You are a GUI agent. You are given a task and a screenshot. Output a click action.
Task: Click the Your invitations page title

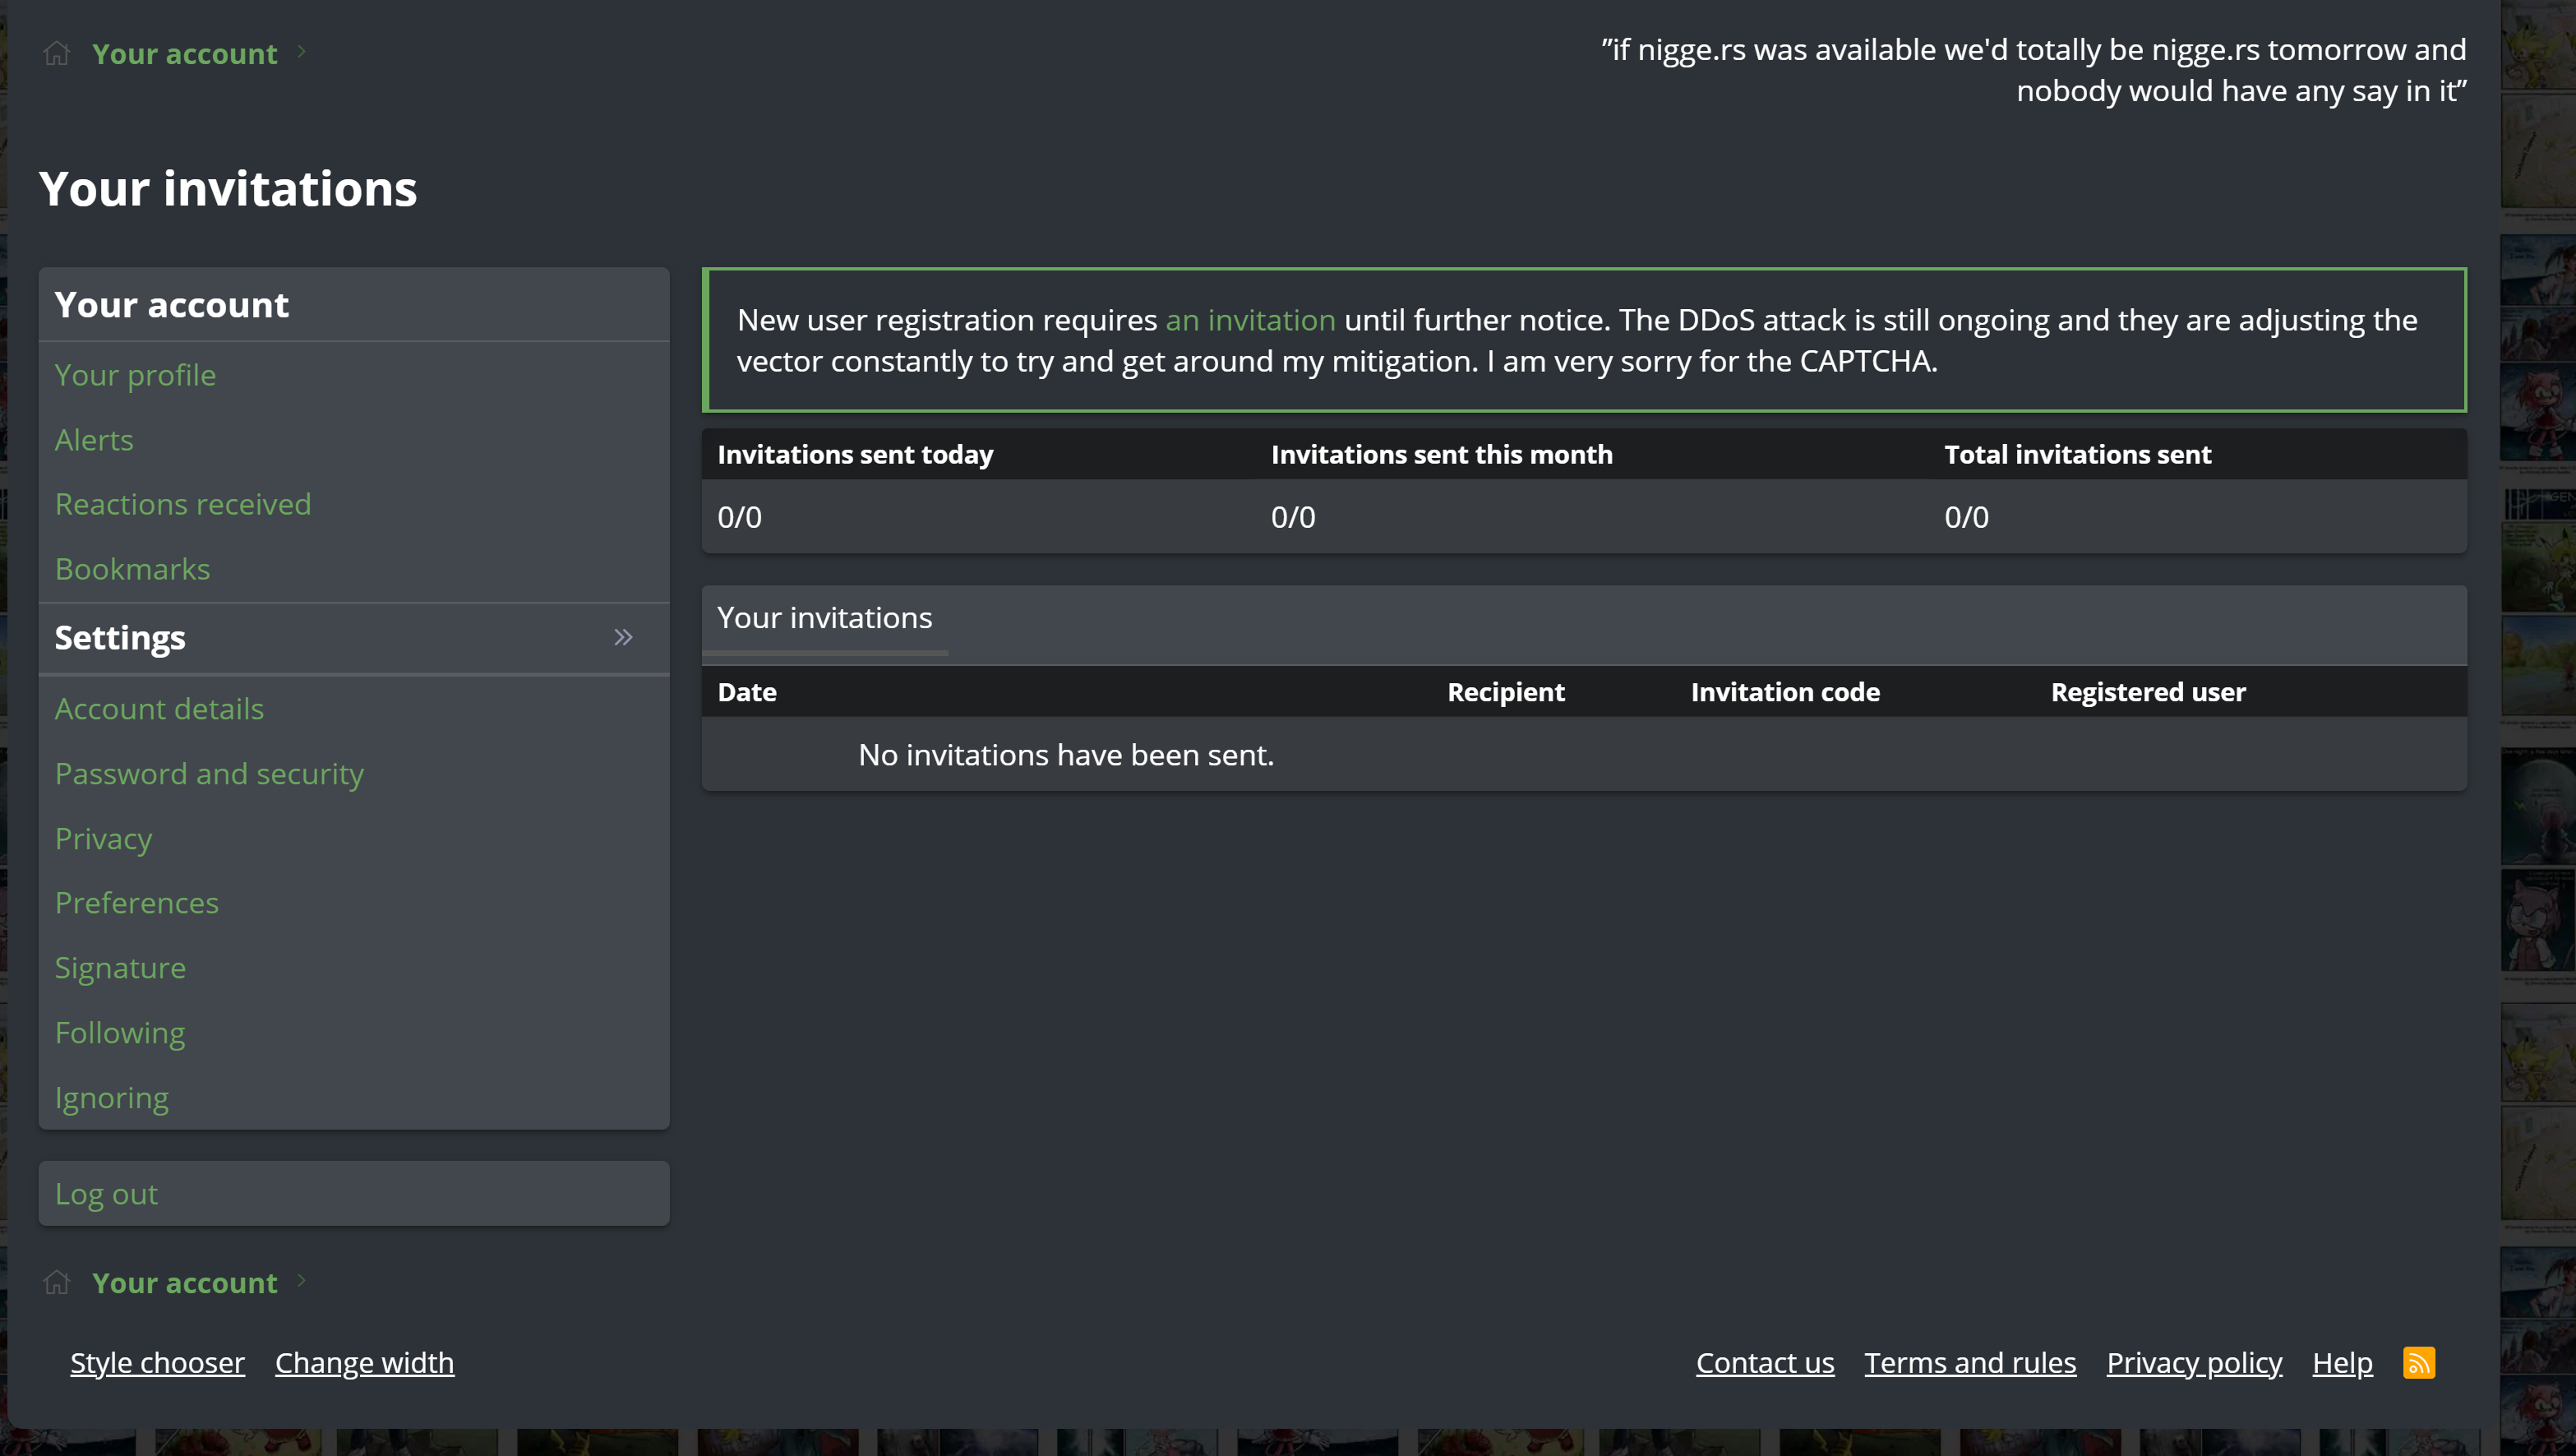pyautogui.click(x=228, y=189)
